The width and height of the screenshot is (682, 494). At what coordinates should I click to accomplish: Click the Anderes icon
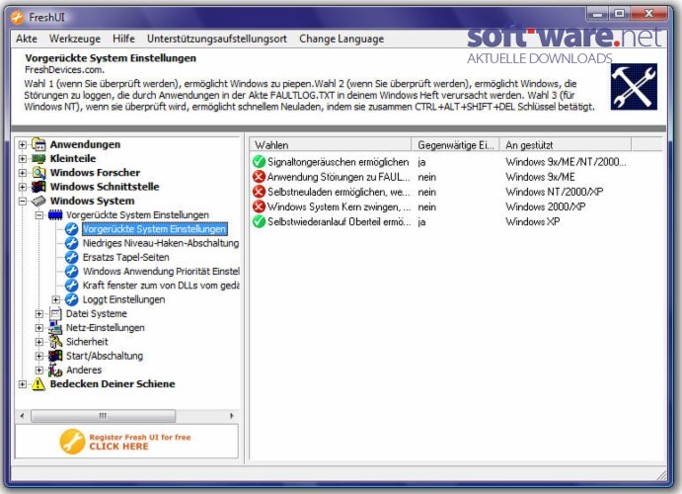pyautogui.click(x=55, y=370)
